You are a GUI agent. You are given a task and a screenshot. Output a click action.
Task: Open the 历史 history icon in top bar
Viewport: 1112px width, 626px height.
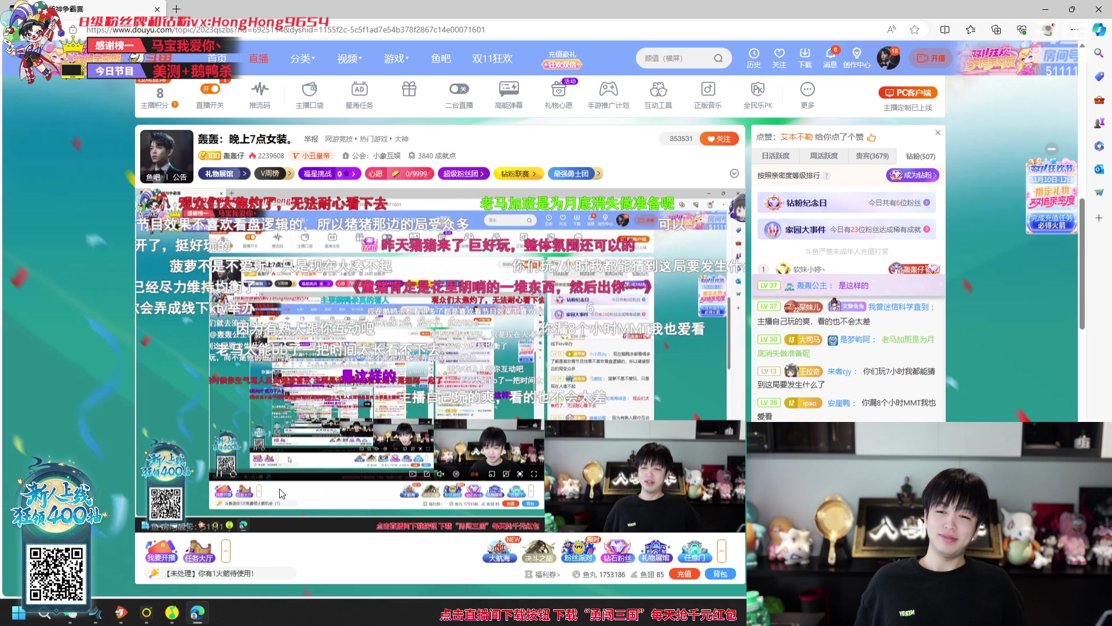pos(753,57)
